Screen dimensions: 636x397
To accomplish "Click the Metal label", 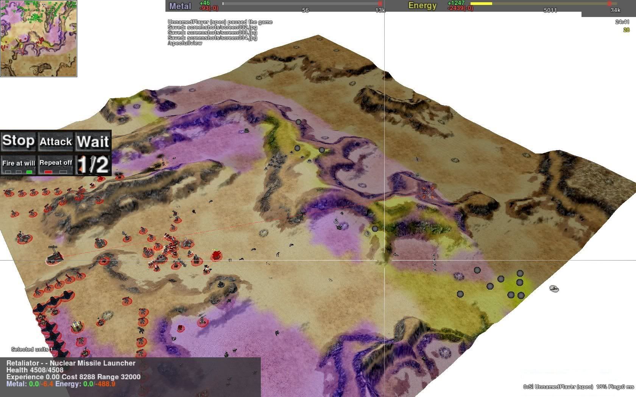I will click(180, 6).
